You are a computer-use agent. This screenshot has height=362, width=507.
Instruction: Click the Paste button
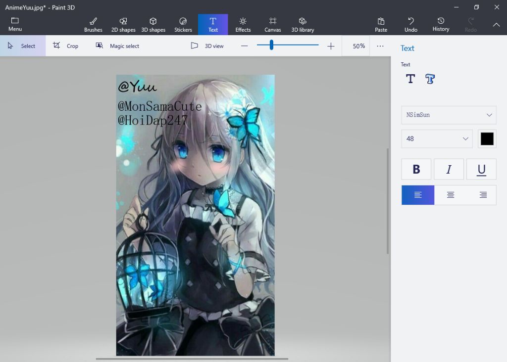coord(381,25)
